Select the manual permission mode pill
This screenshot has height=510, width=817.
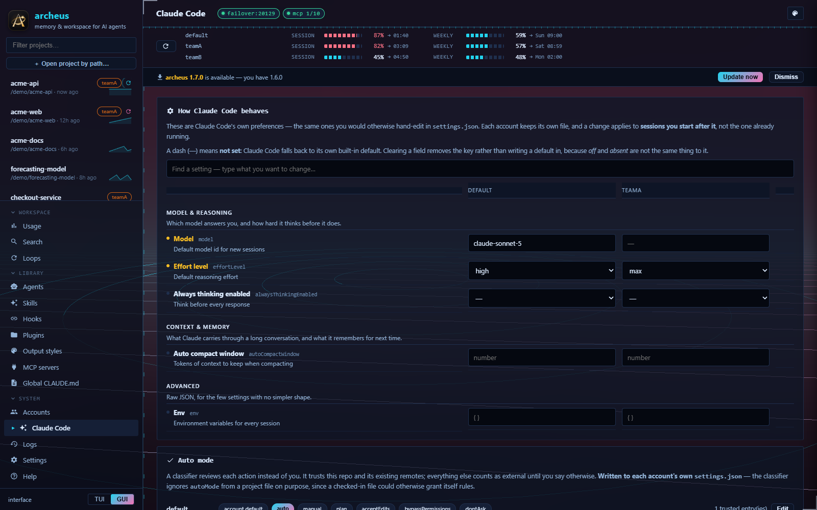(313, 508)
